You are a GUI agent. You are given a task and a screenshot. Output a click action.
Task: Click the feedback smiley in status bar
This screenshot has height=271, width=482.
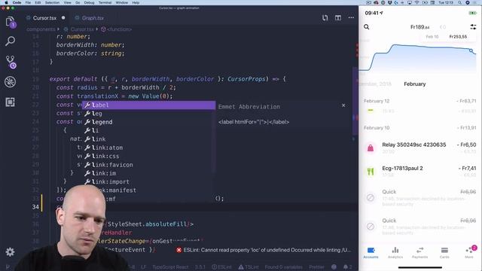[334, 267]
